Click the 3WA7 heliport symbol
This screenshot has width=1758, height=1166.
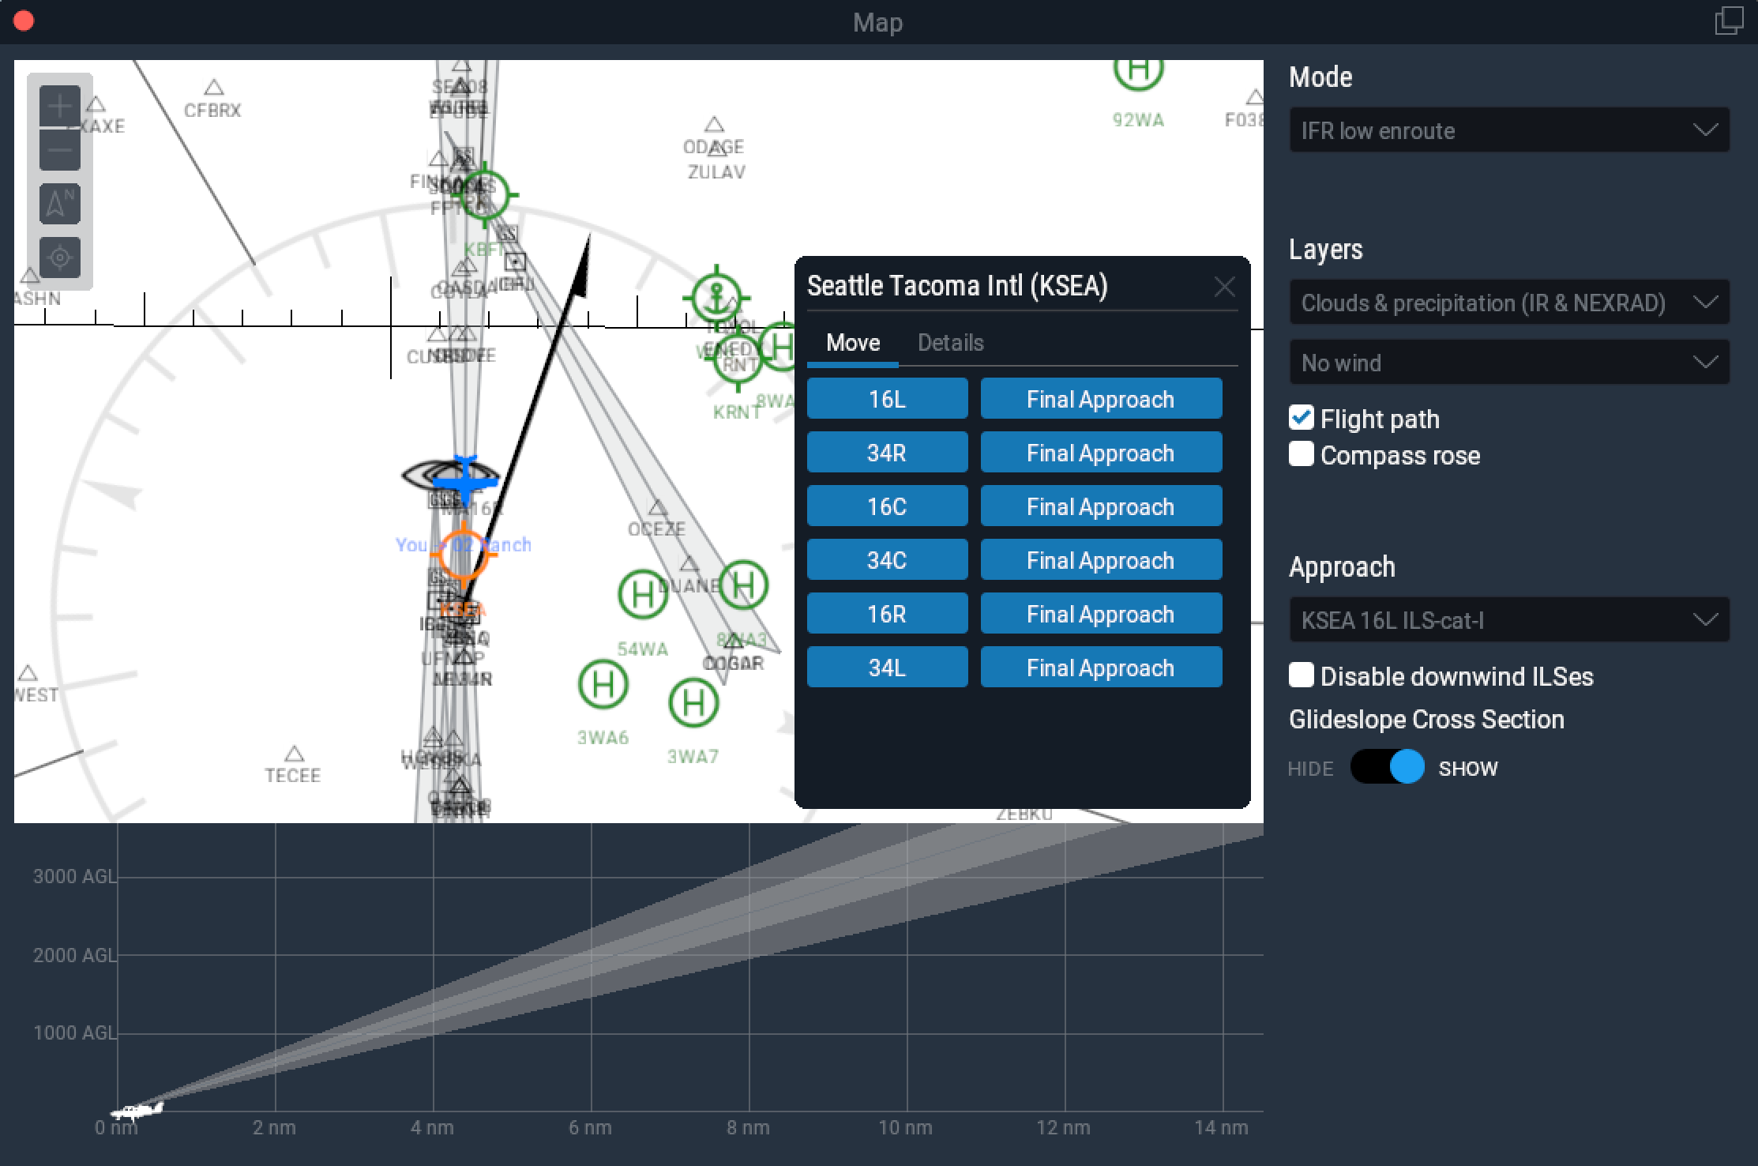click(x=693, y=702)
